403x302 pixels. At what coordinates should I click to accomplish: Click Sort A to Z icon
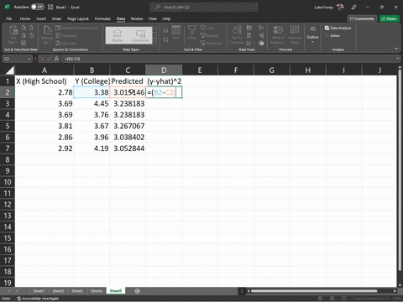165,30
